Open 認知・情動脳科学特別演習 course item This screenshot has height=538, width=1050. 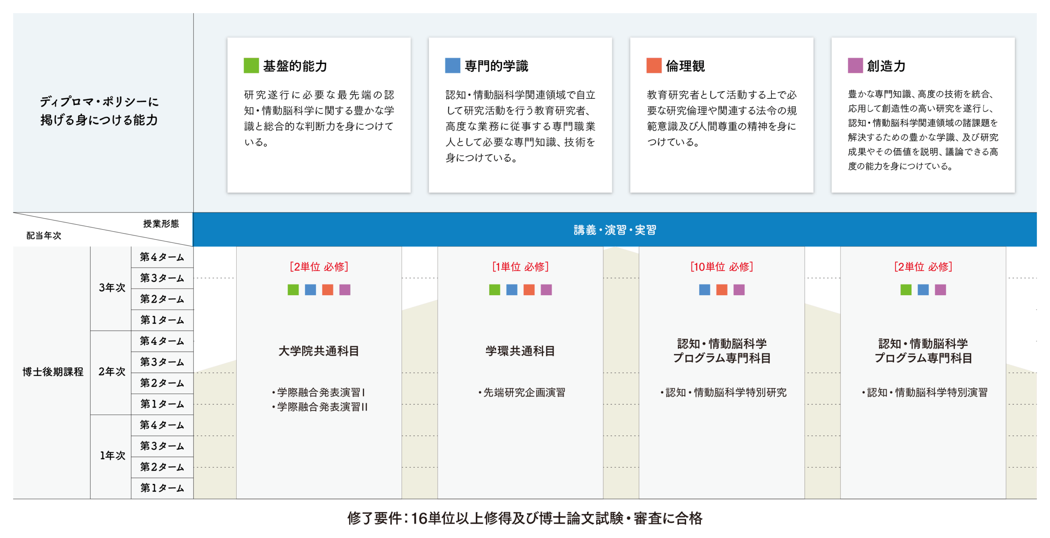[924, 392]
